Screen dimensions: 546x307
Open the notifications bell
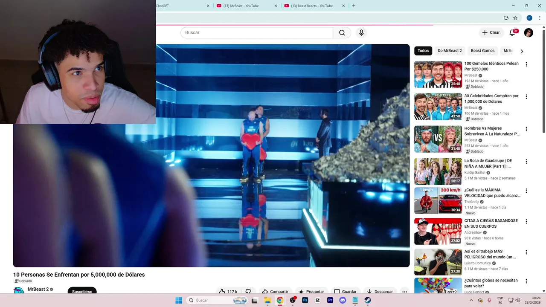pos(512,33)
